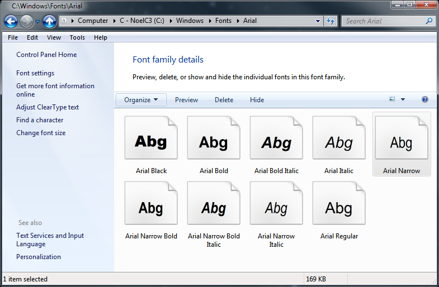Open the Tools menu
This screenshot has height=287, width=439.
(x=77, y=37)
